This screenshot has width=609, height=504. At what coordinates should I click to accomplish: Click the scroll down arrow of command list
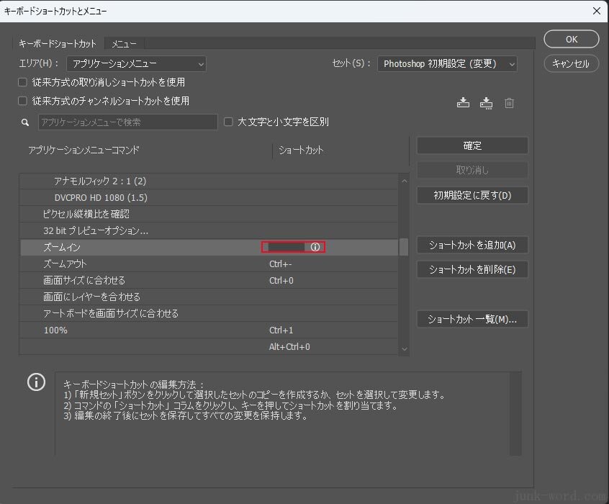[x=404, y=348]
